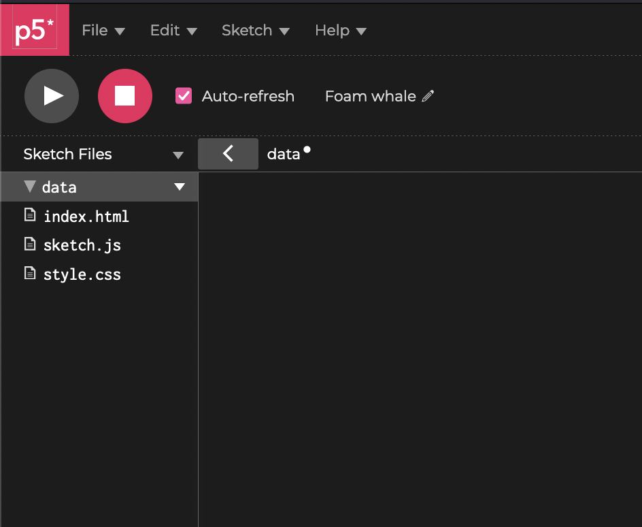Collapse the sidebar with the left chevron

228,154
